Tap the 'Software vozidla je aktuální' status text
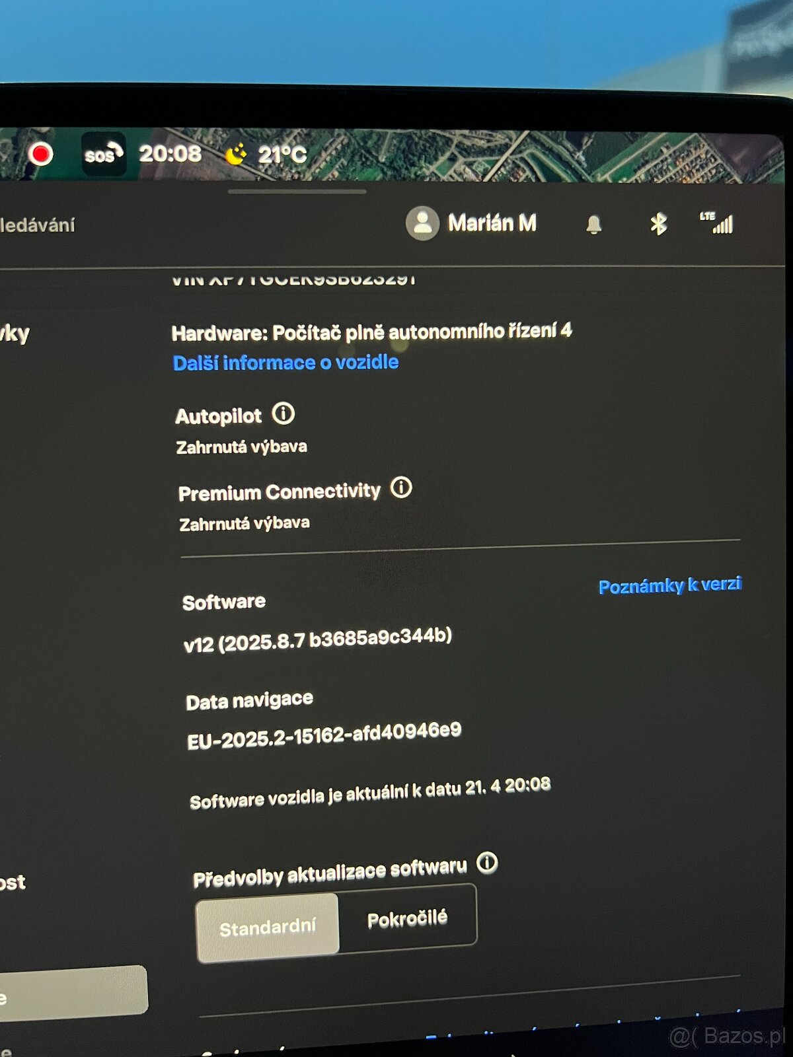The image size is (793, 1057). point(370,793)
